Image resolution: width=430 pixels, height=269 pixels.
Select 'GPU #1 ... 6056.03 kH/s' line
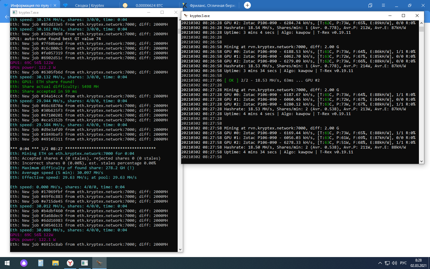pyautogui.click(x=298, y=138)
